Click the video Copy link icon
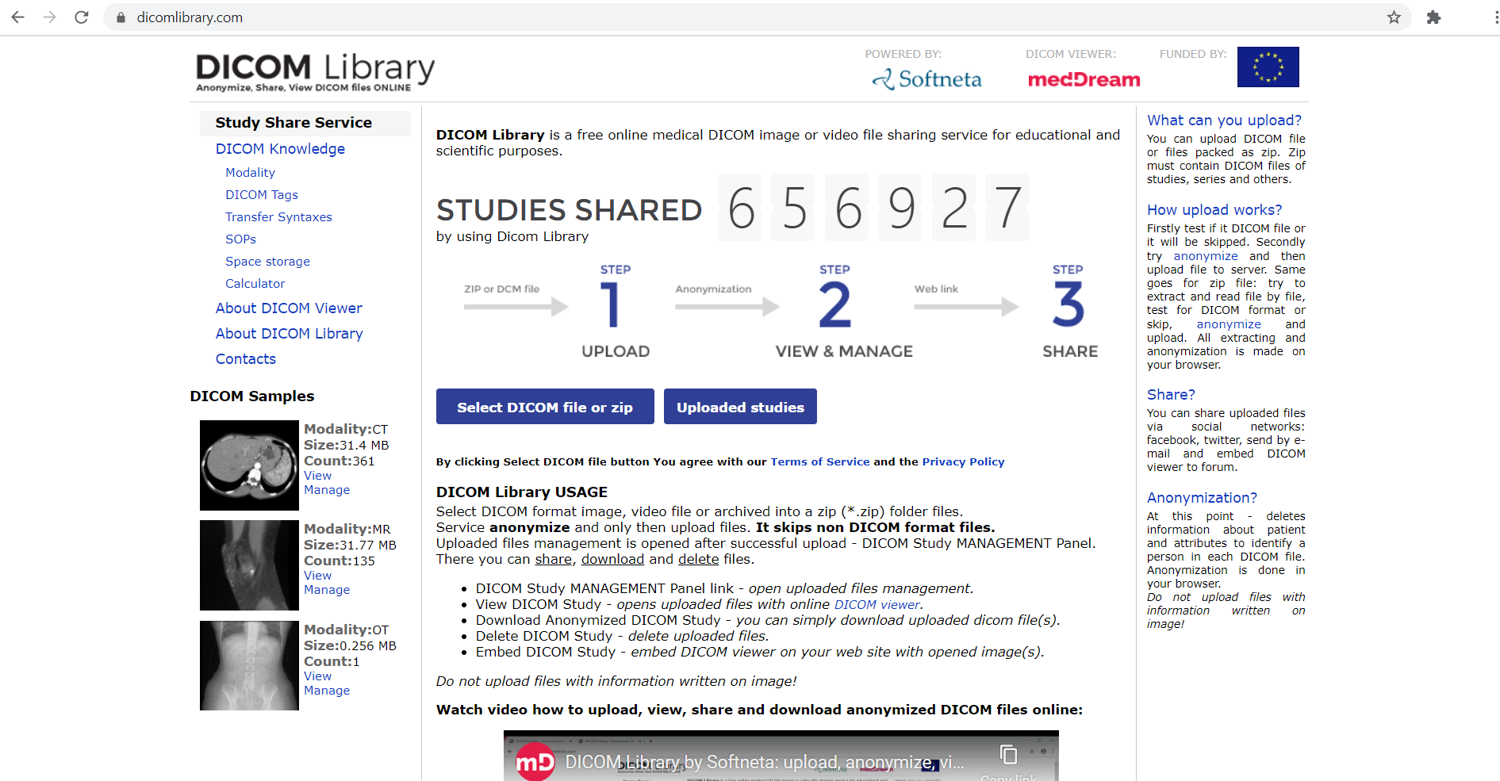Screen dimensions: 1500x781 (1008, 754)
